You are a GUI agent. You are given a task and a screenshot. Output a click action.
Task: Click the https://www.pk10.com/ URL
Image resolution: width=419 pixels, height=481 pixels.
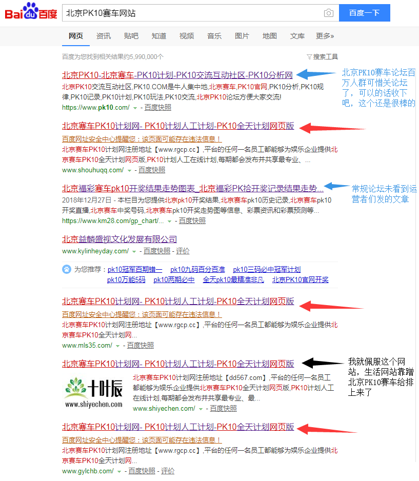coord(96,107)
